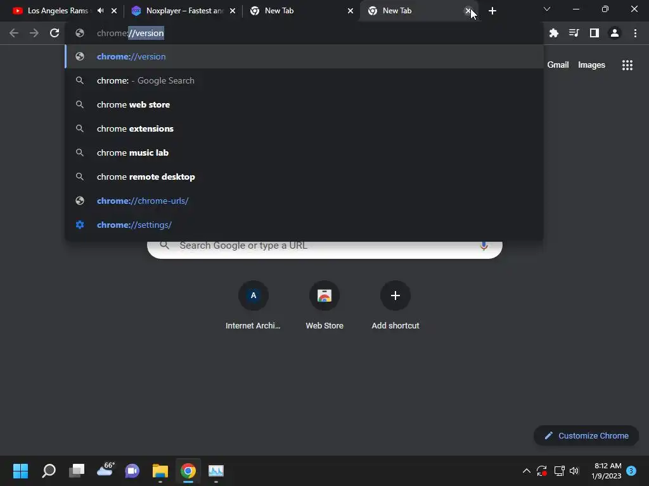Choose chrome extensions suggestion
Image resolution: width=649 pixels, height=486 pixels.
(304, 128)
